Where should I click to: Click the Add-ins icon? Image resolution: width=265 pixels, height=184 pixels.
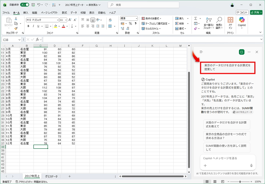click(x=230, y=23)
